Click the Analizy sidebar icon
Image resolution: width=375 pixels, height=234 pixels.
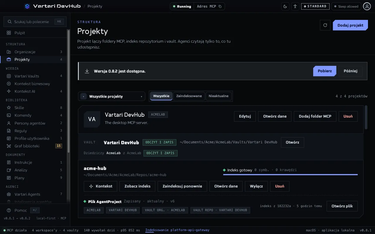[x=9, y=170]
